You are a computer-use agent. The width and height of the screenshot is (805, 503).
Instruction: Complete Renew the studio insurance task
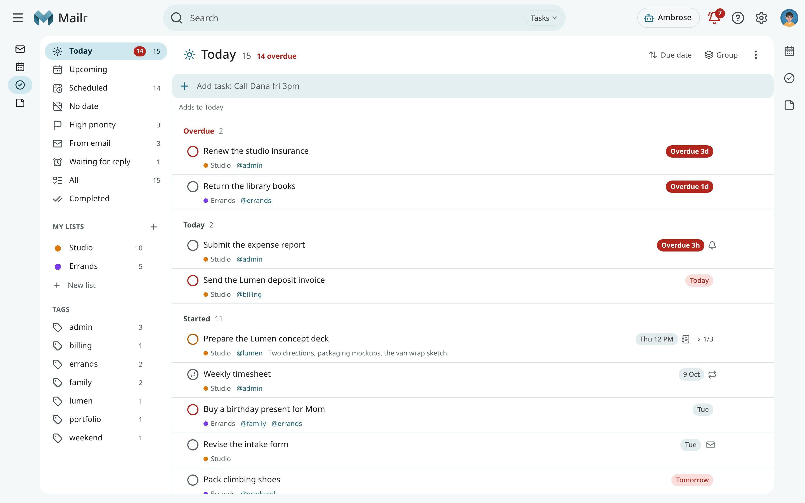[x=193, y=151]
